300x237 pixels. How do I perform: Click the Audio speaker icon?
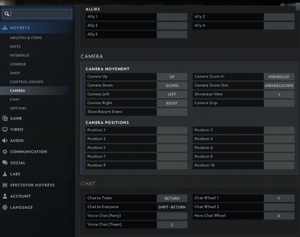[x=5, y=141]
